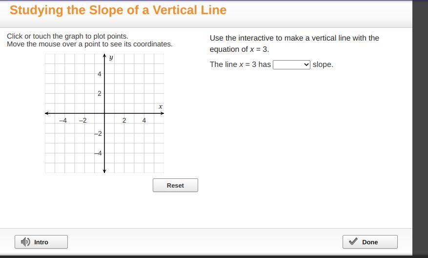Plot a point at (3, -4) on graph
Screen dimensions: 428x258
tap(134, 153)
